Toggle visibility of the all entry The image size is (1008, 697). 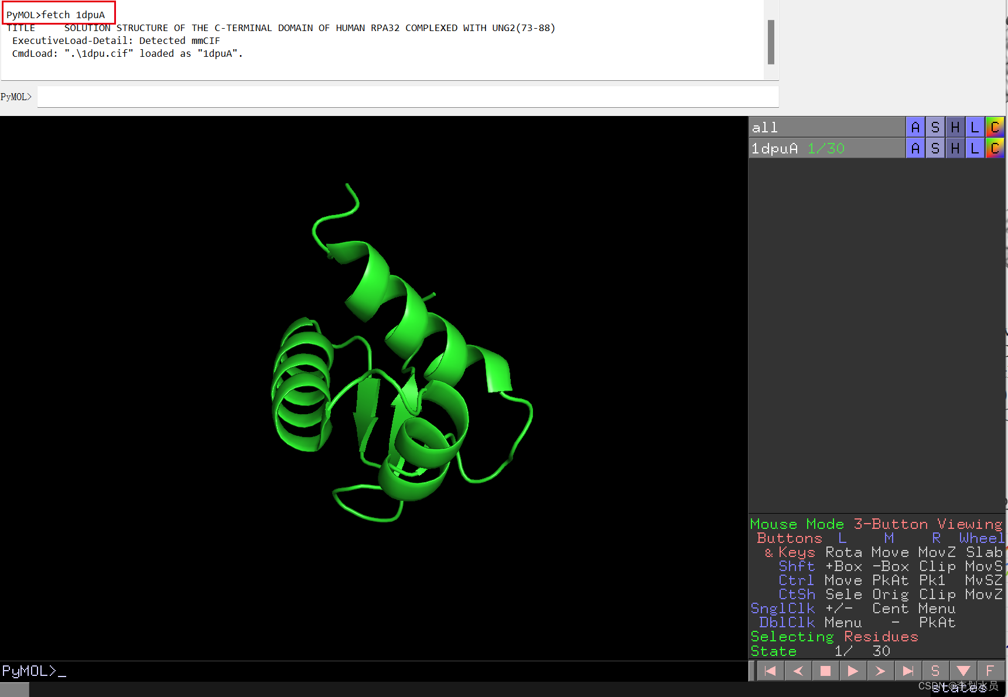(x=827, y=127)
